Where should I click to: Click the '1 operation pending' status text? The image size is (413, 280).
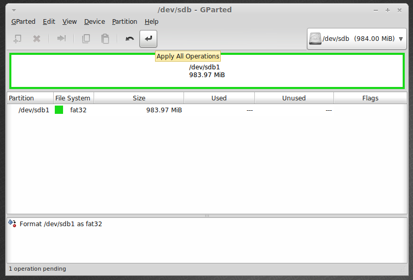37,269
